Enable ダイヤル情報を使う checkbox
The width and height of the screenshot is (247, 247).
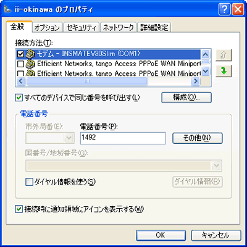point(29,182)
